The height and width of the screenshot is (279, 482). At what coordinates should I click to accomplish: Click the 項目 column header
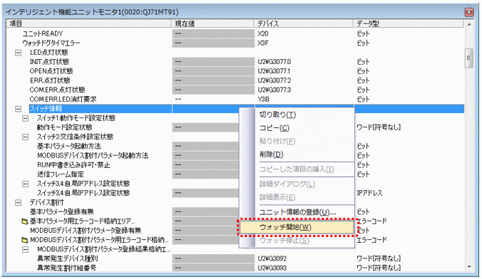tap(89, 23)
